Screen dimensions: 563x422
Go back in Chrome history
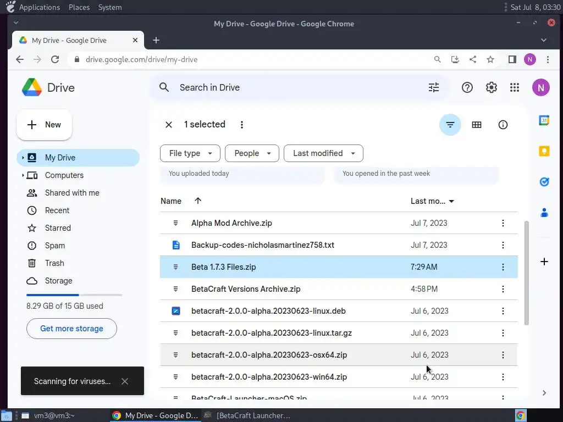click(x=20, y=59)
